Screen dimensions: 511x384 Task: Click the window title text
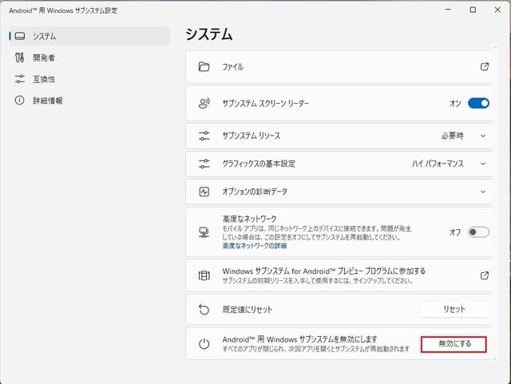pyautogui.click(x=63, y=10)
